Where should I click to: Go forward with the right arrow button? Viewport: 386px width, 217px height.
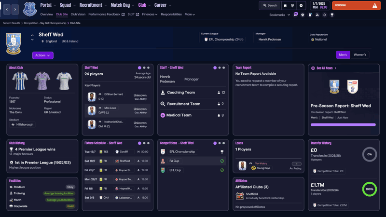pos(15,9)
